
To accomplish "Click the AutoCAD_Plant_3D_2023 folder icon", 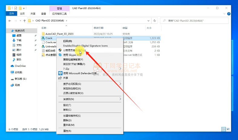I will (x=43, y=34).
